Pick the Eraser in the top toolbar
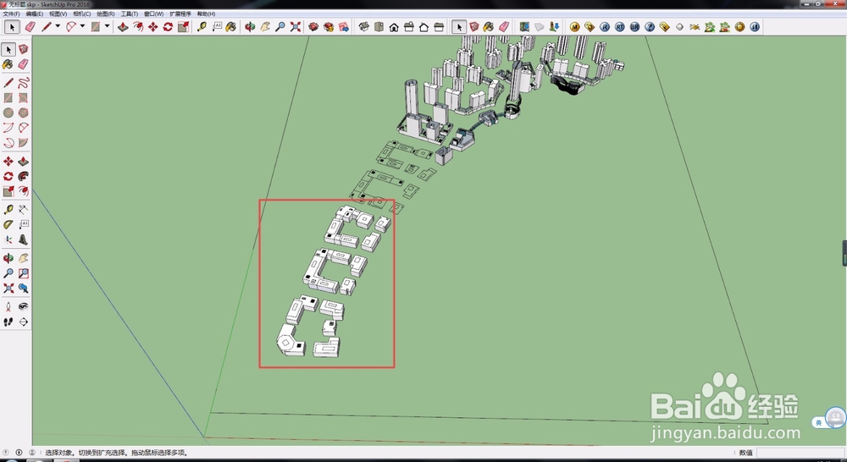 pos(30,26)
